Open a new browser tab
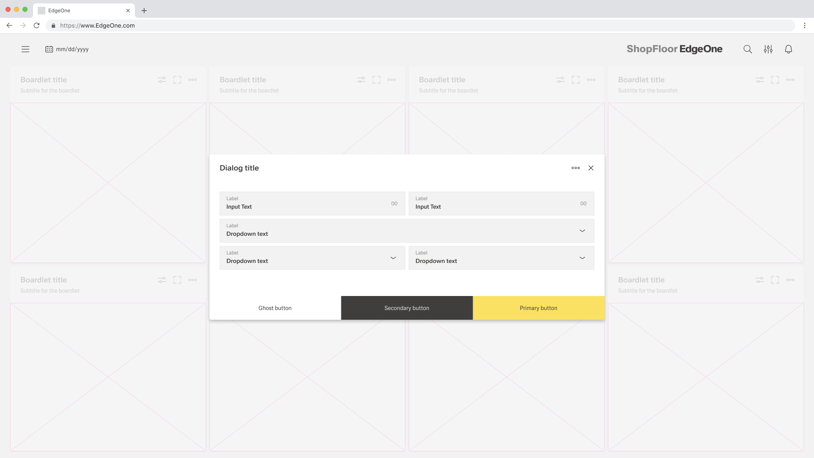Image resolution: width=814 pixels, height=458 pixels. coord(144,11)
